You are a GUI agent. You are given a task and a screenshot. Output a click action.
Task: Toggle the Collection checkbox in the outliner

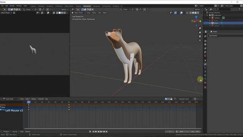[x=210, y=15]
